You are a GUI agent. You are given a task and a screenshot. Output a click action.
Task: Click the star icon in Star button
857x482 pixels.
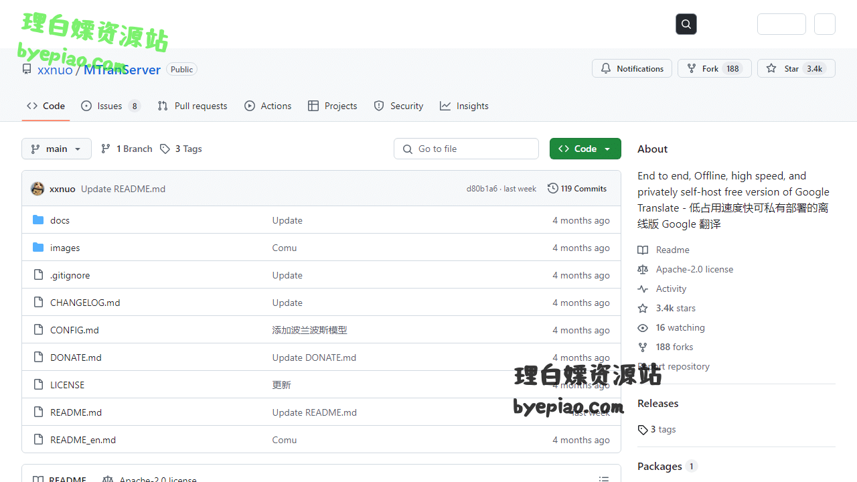point(771,68)
